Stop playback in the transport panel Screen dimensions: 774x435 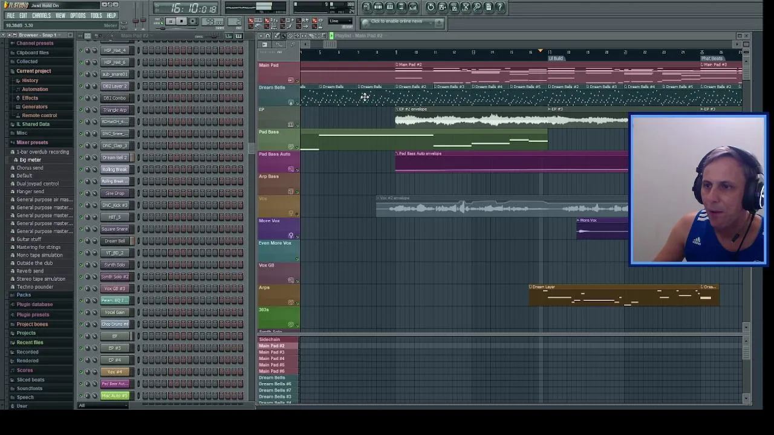click(x=181, y=21)
